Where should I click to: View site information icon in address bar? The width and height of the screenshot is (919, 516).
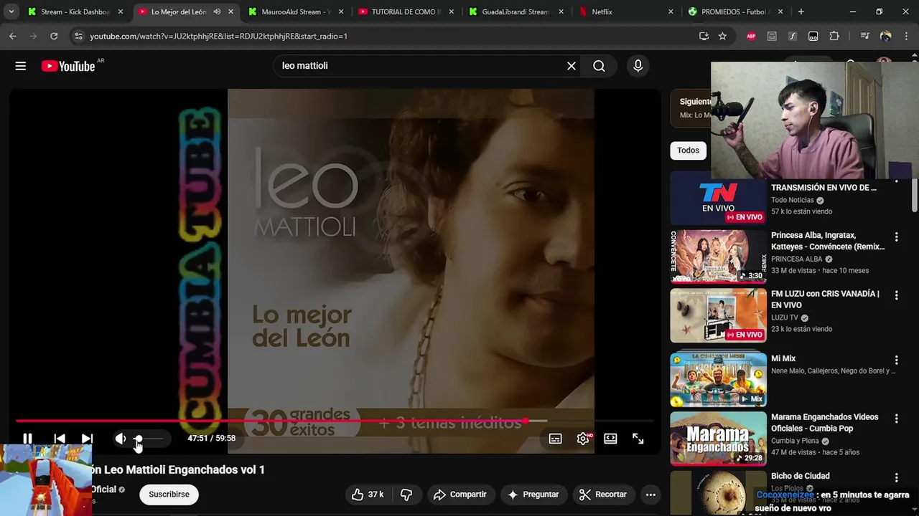[78, 36]
